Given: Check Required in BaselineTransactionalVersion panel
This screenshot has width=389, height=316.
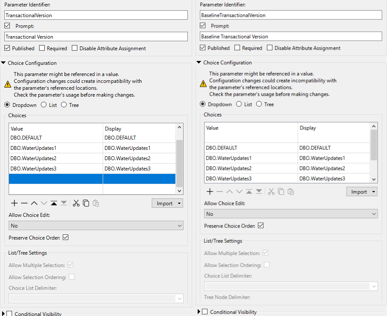Looking at the screenshot, I should [x=237, y=47].
